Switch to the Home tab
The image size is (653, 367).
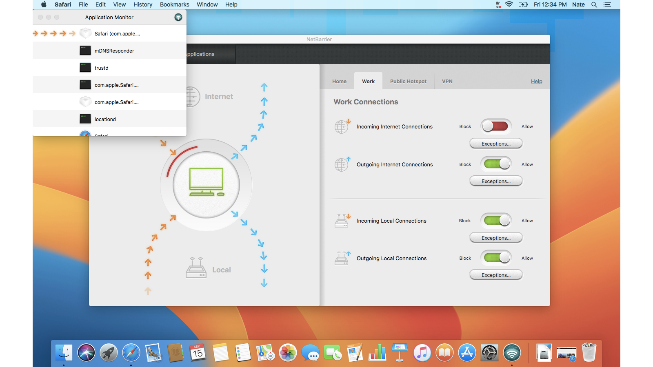(x=339, y=81)
